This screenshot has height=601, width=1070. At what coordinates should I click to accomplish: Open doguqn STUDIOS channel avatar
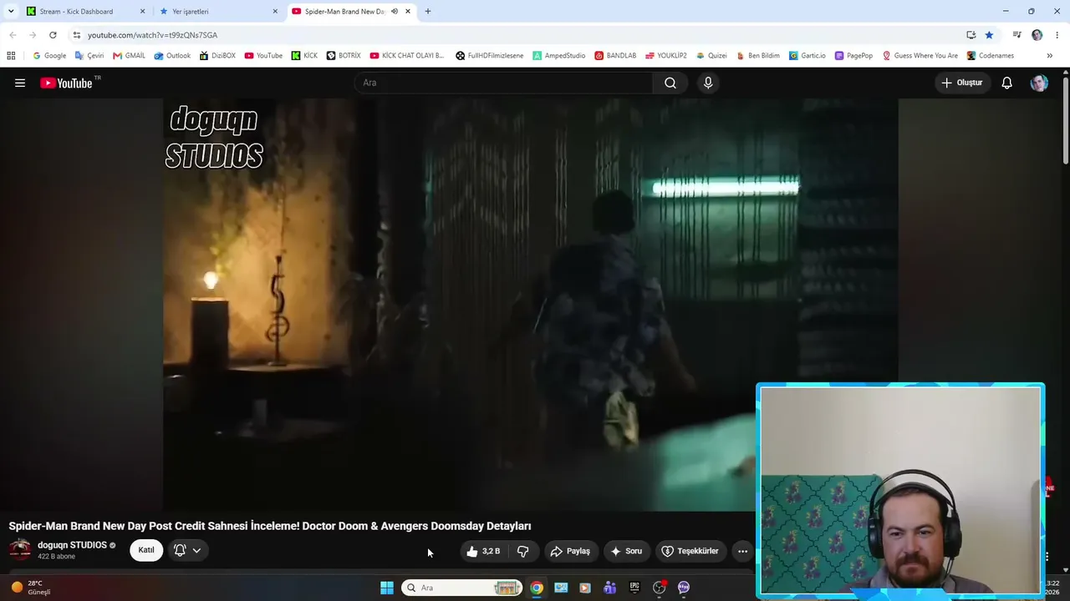20,549
